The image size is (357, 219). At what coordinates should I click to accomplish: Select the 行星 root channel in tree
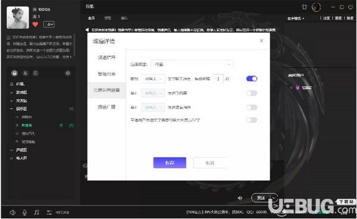coord(20,84)
